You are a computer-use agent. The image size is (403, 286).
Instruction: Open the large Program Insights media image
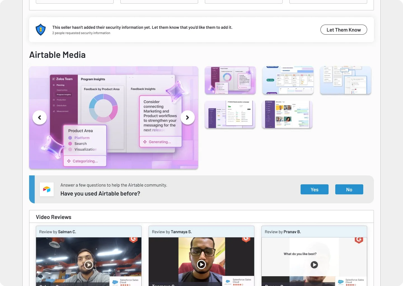click(x=114, y=118)
